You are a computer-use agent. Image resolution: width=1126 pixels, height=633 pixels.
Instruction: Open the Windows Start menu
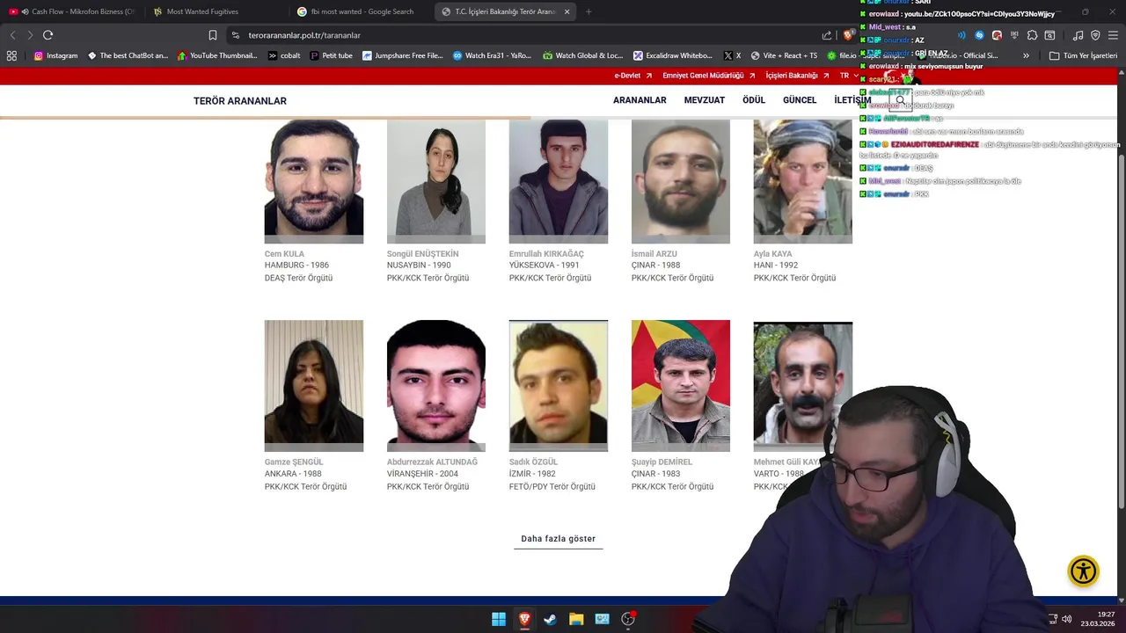pyautogui.click(x=499, y=619)
